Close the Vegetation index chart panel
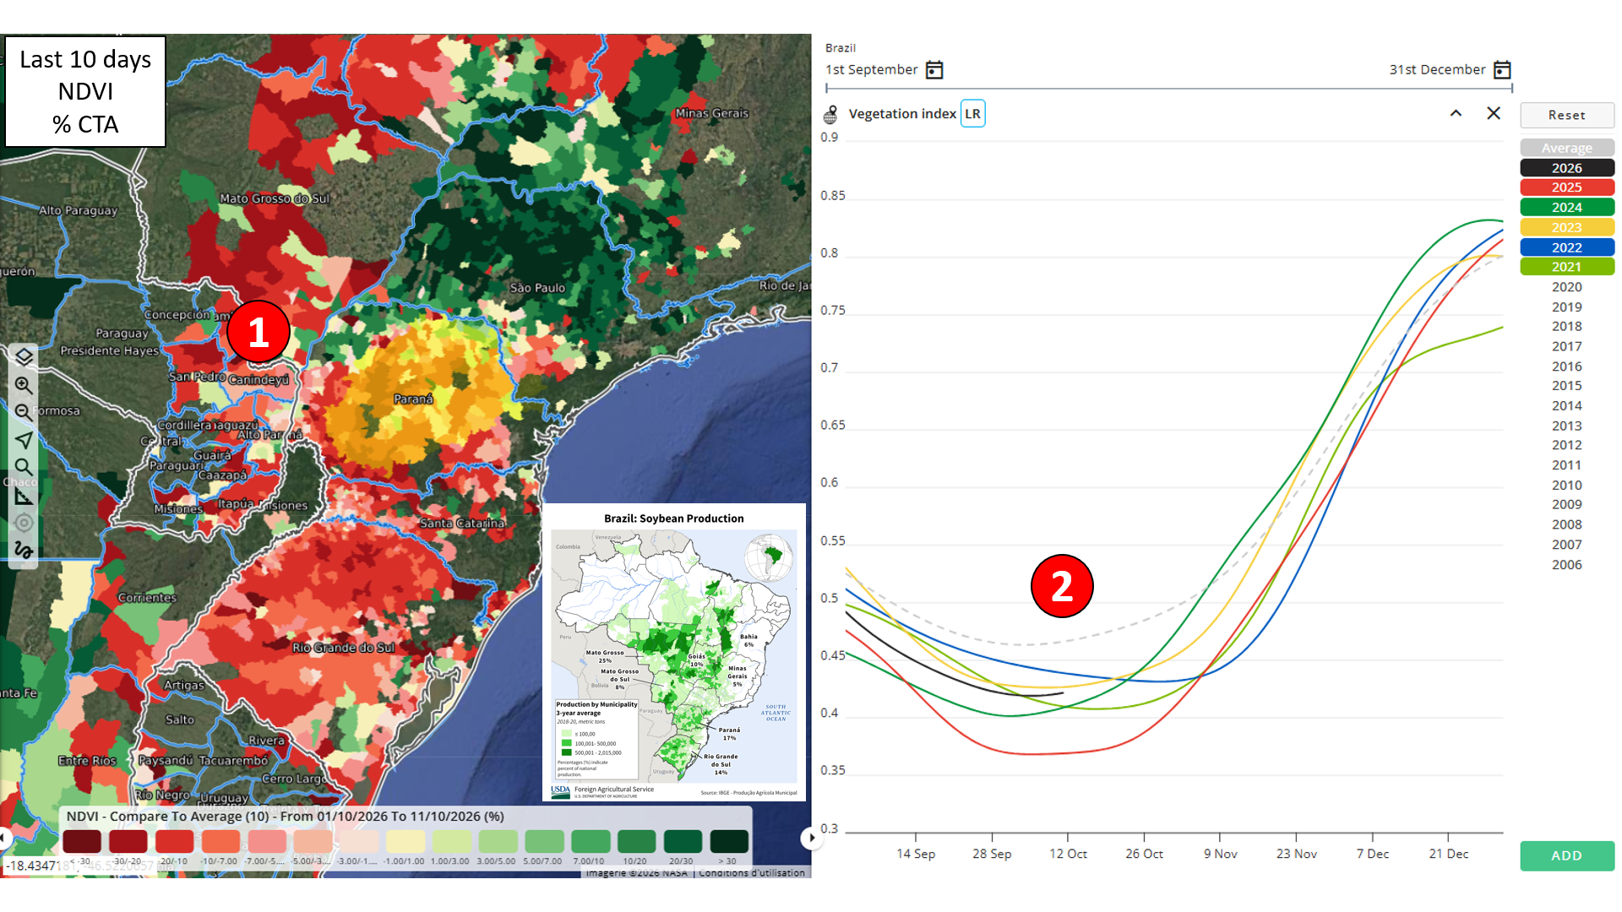 [1494, 113]
